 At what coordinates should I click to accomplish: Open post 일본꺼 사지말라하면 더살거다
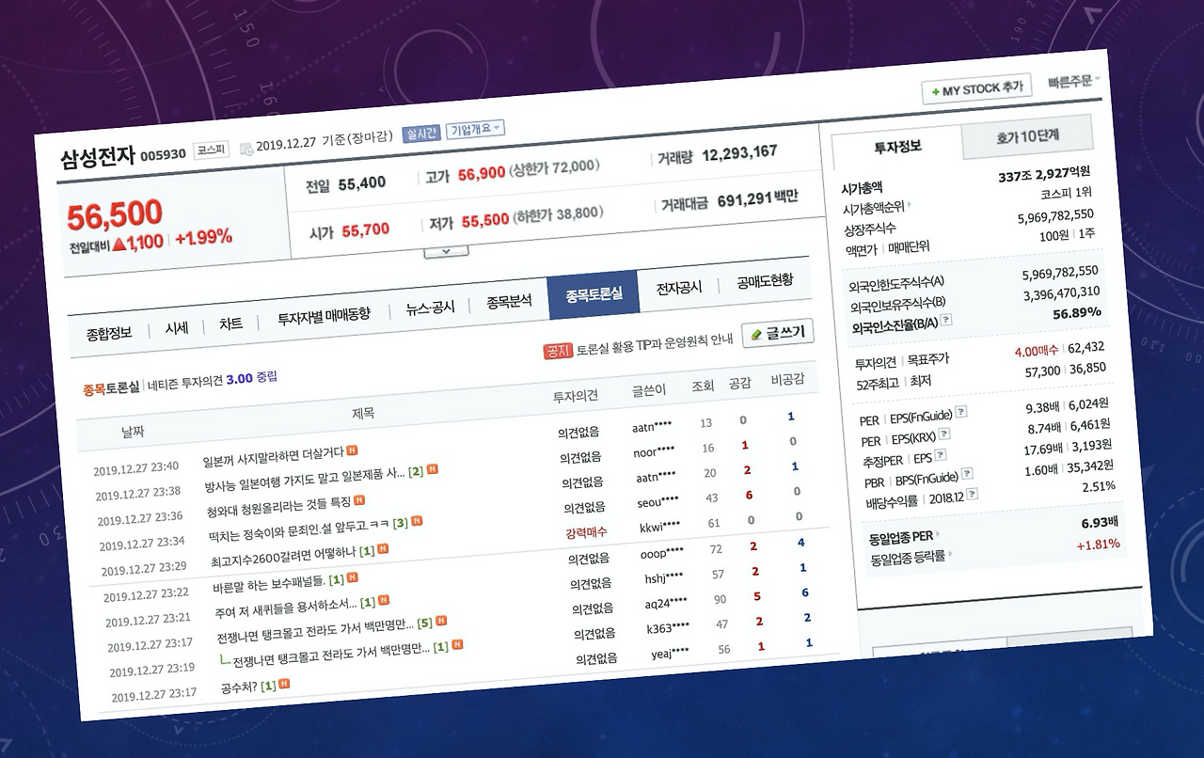tap(273, 456)
